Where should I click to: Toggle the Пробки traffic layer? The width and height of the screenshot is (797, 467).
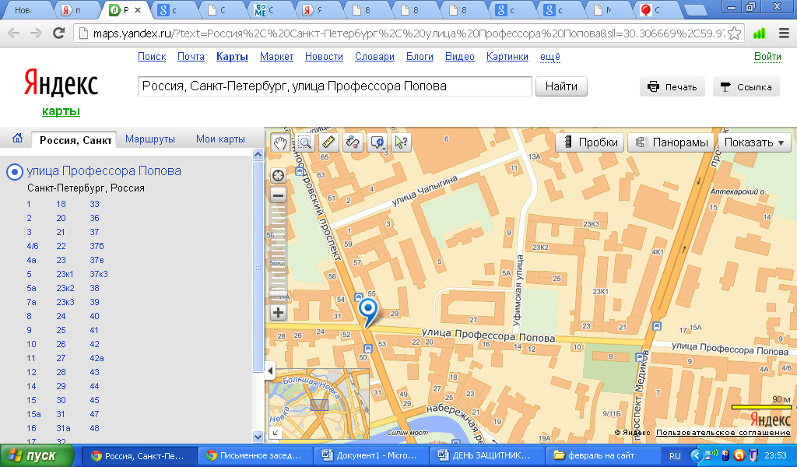coord(590,142)
